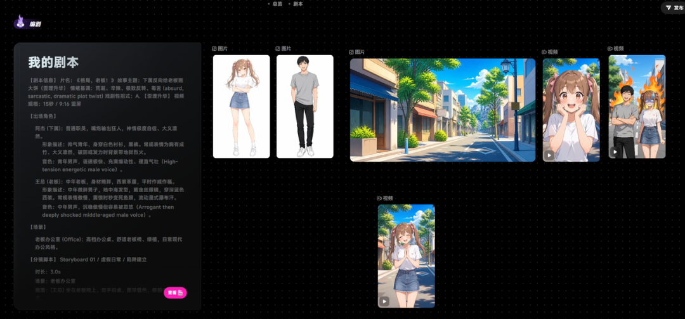Select the girl close-up video thumbnail

pyautogui.click(x=571, y=110)
